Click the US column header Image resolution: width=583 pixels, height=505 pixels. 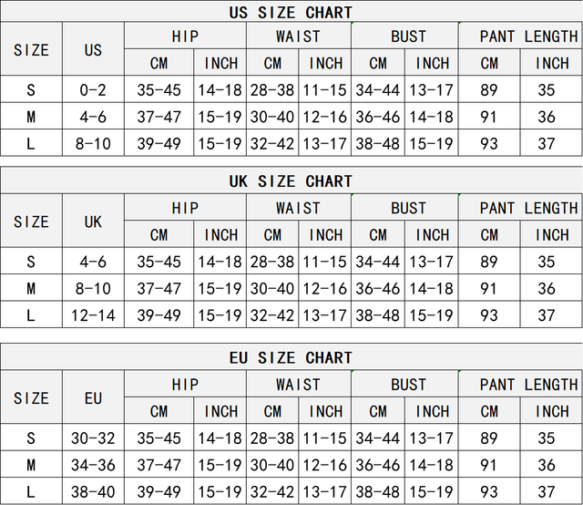pyautogui.click(x=93, y=50)
